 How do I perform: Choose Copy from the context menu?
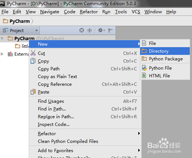85,61
